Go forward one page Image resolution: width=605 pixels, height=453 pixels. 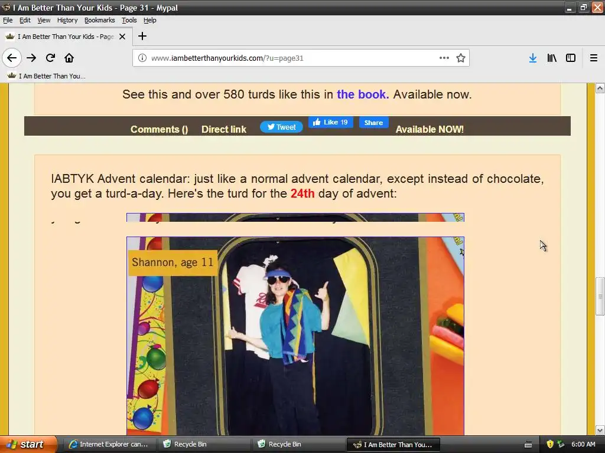tap(31, 58)
